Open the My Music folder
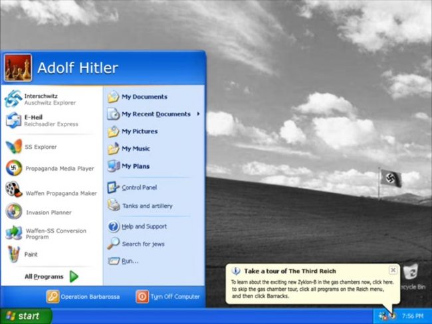The image size is (432, 324). 129,149
